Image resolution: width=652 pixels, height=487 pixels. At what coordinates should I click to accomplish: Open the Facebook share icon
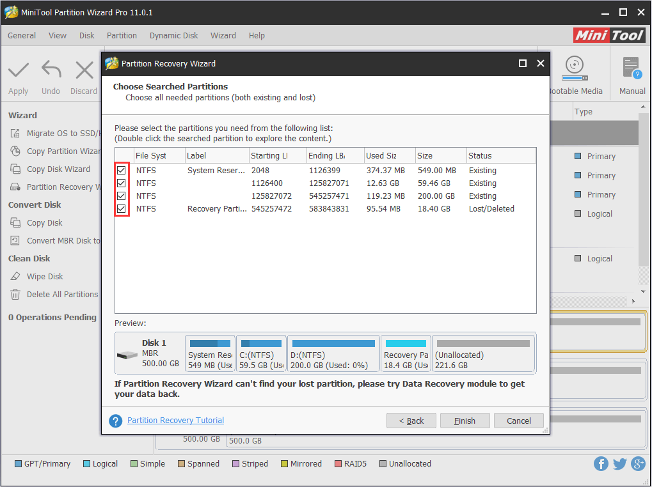[x=601, y=463]
